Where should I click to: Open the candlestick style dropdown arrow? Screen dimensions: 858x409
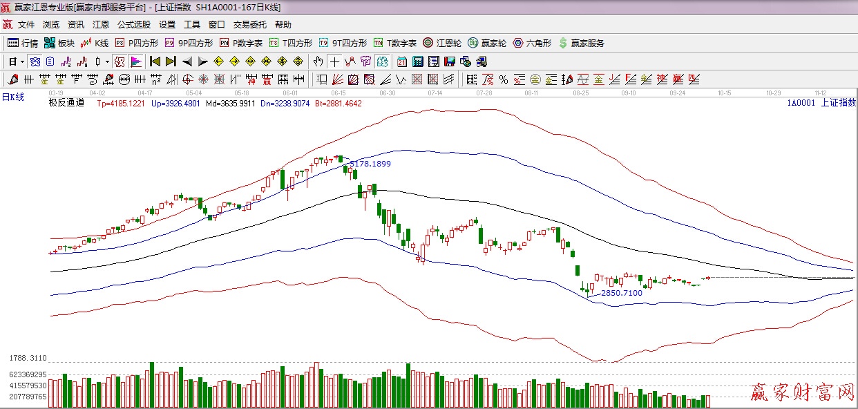pos(107,61)
